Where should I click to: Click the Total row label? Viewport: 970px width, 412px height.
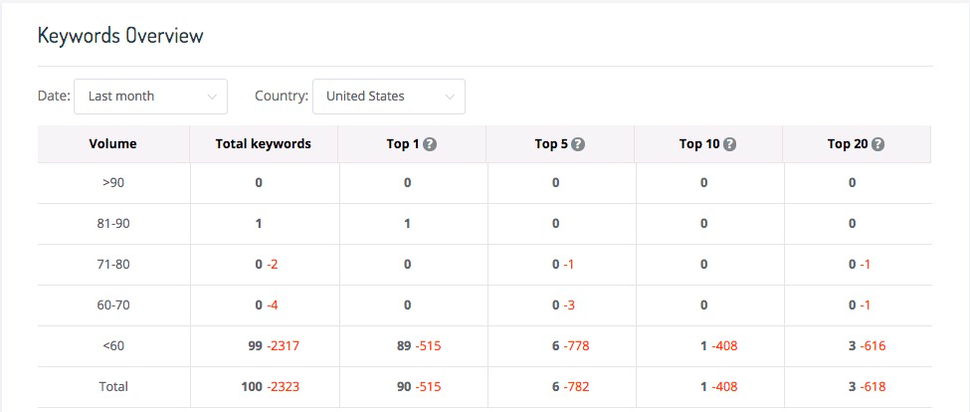[x=113, y=387]
